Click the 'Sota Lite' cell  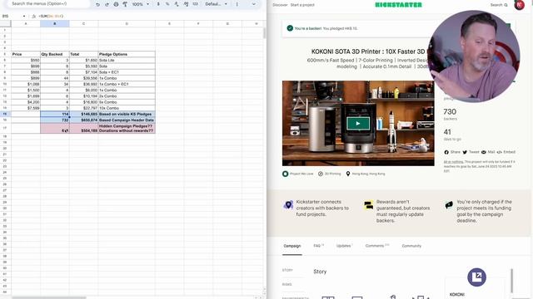pyautogui.click(x=127, y=61)
